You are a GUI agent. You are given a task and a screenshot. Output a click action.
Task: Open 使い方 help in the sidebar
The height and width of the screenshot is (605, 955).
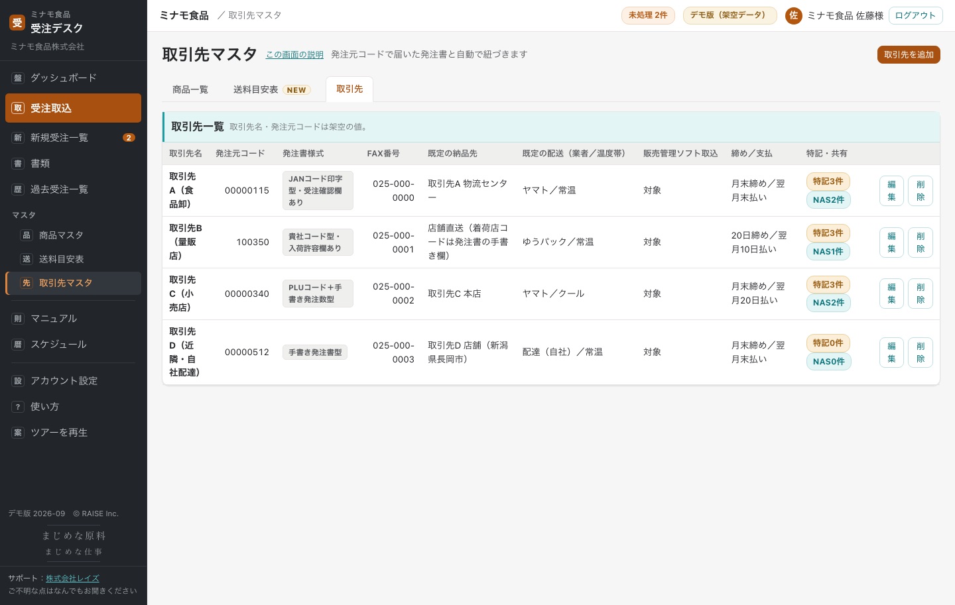(x=73, y=407)
